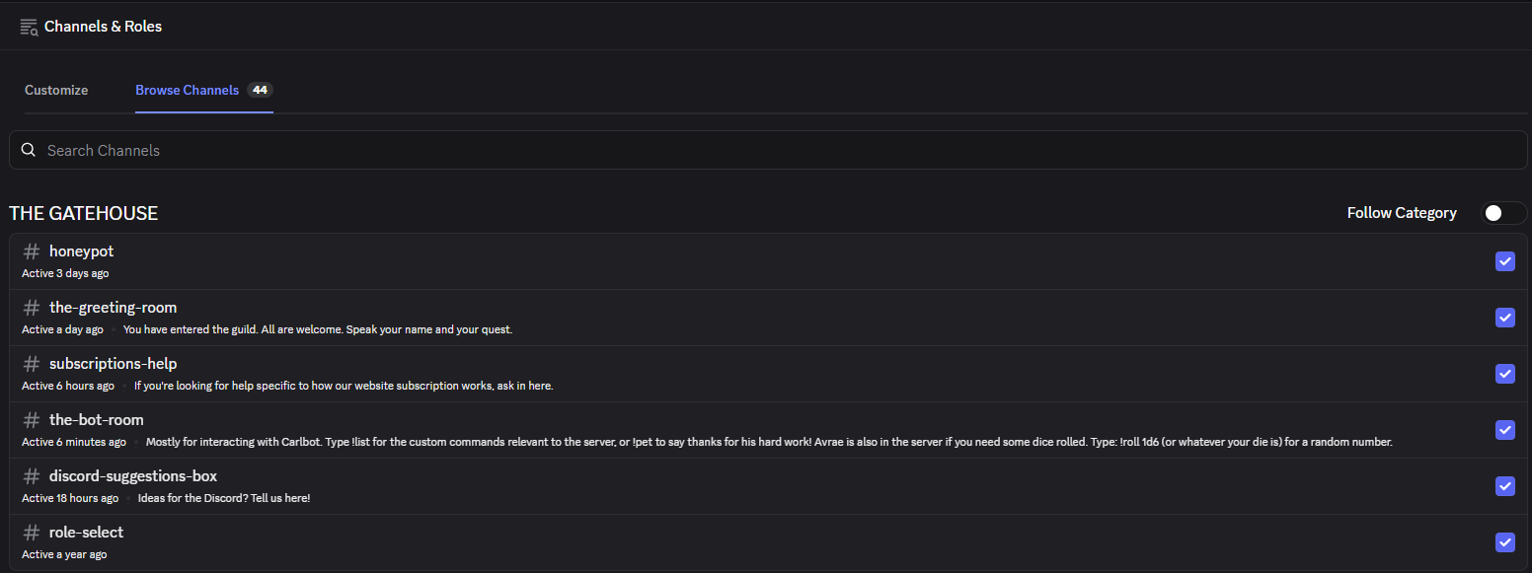Viewport: 1532px width, 573px height.
Task: Click the hash icon beside role-select
Action: coord(32,533)
